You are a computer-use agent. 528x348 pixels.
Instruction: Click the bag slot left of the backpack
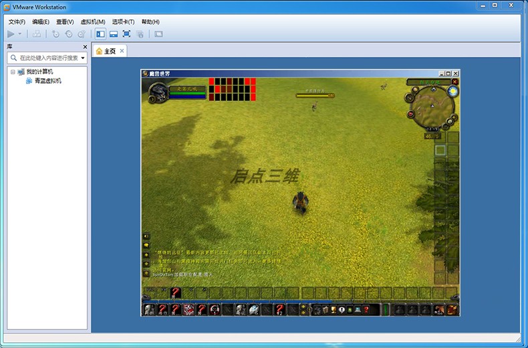tap(438, 310)
